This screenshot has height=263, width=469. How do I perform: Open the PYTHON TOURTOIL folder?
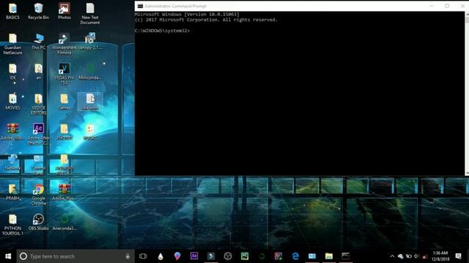(x=12, y=225)
